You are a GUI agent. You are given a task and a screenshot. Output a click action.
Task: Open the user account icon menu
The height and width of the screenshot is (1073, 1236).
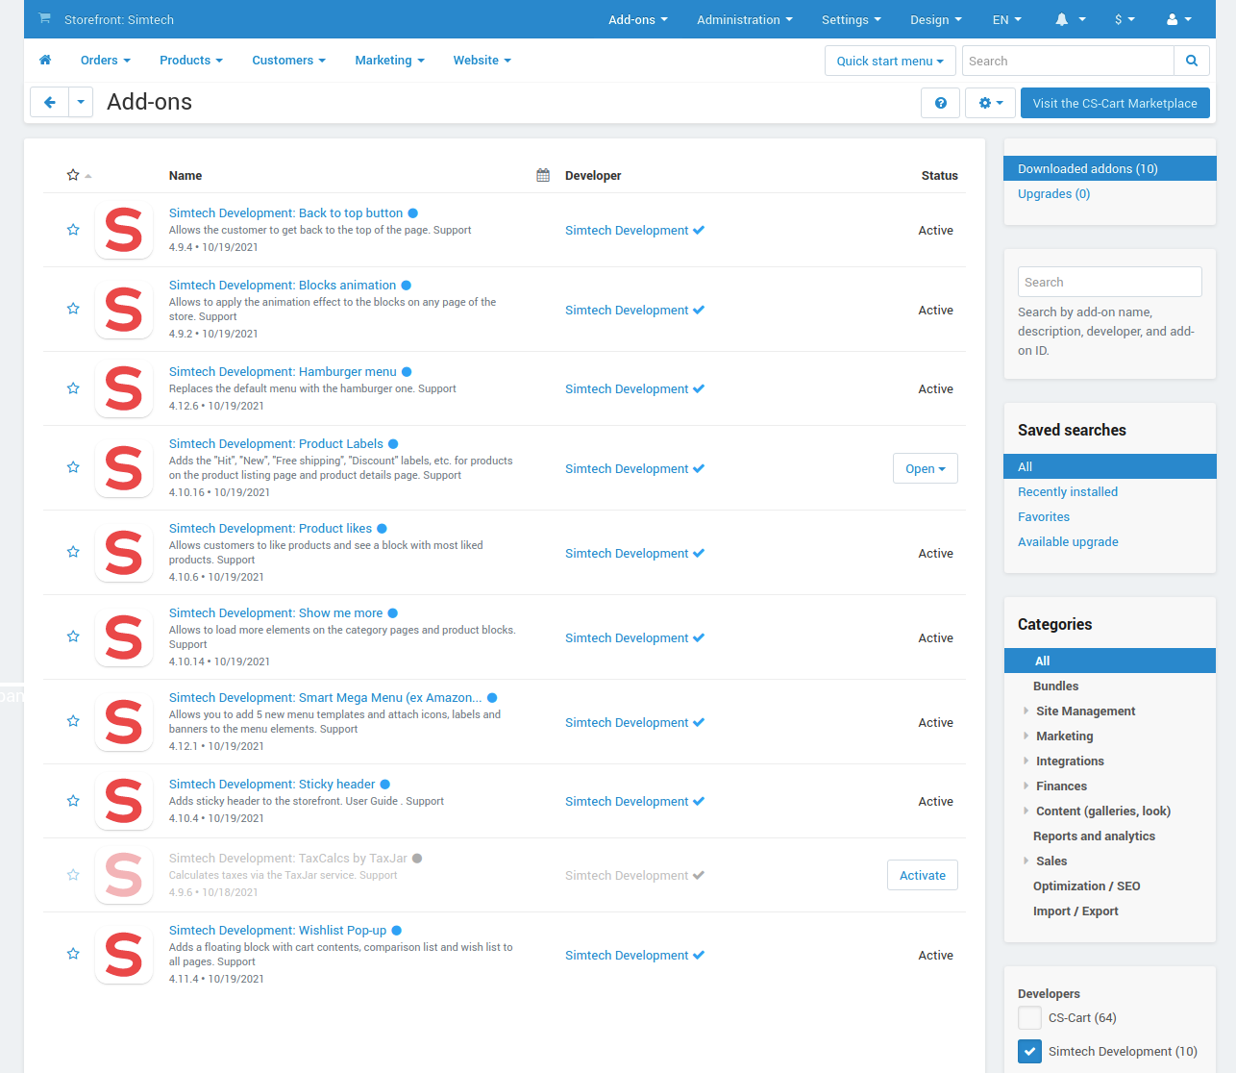(x=1178, y=19)
